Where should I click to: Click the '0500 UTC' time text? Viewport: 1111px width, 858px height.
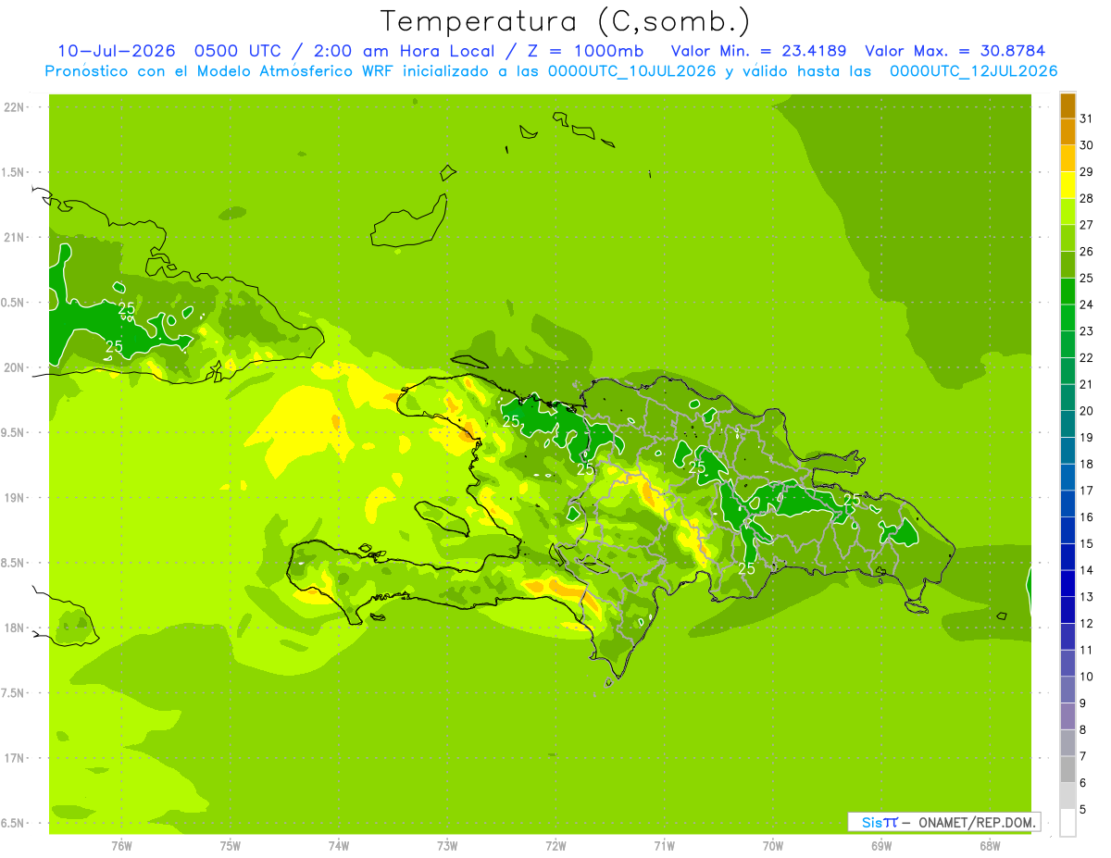point(237,51)
